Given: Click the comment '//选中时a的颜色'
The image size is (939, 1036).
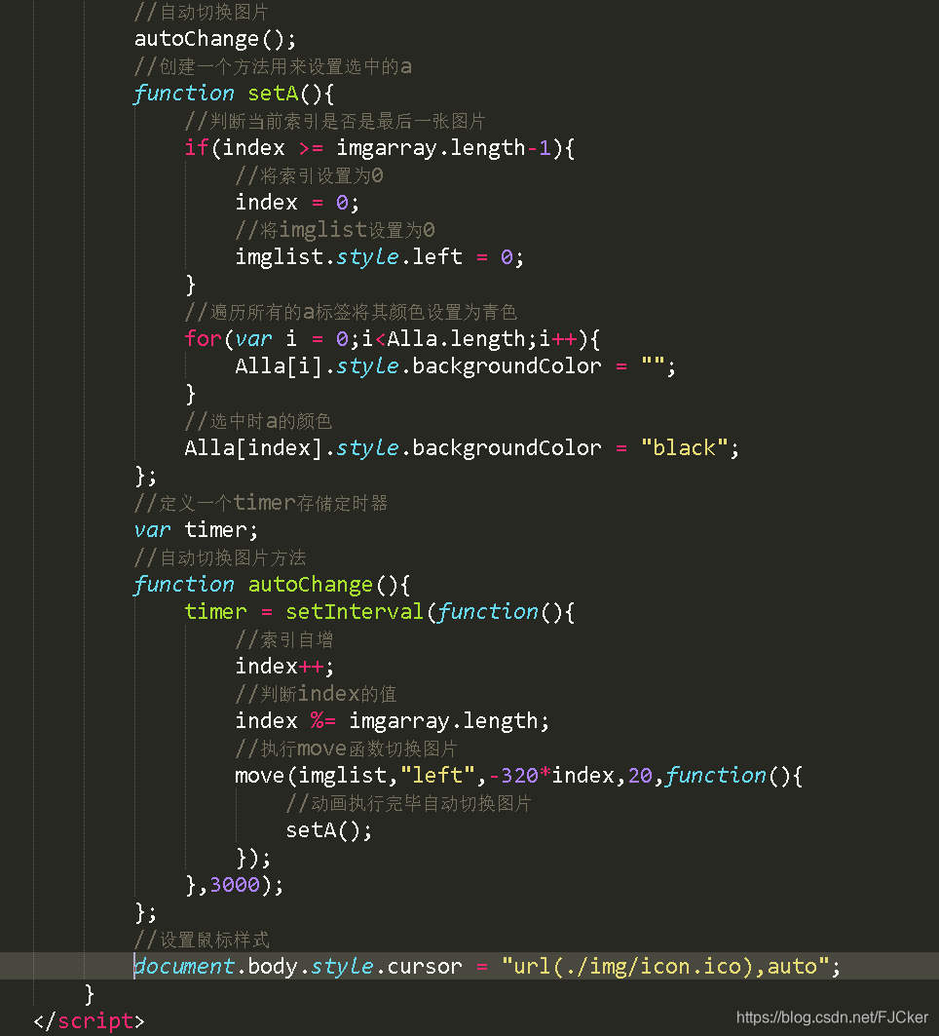Looking at the screenshot, I should pos(258,421).
